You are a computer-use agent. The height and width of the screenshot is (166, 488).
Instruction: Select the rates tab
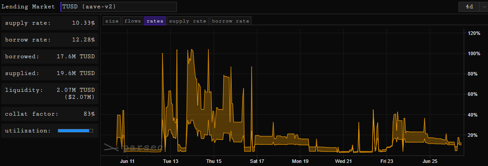pyautogui.click(x=155, y=21)
